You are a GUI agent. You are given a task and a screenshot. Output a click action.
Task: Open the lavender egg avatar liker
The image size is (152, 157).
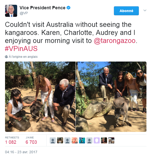click(x=97, y=140)
